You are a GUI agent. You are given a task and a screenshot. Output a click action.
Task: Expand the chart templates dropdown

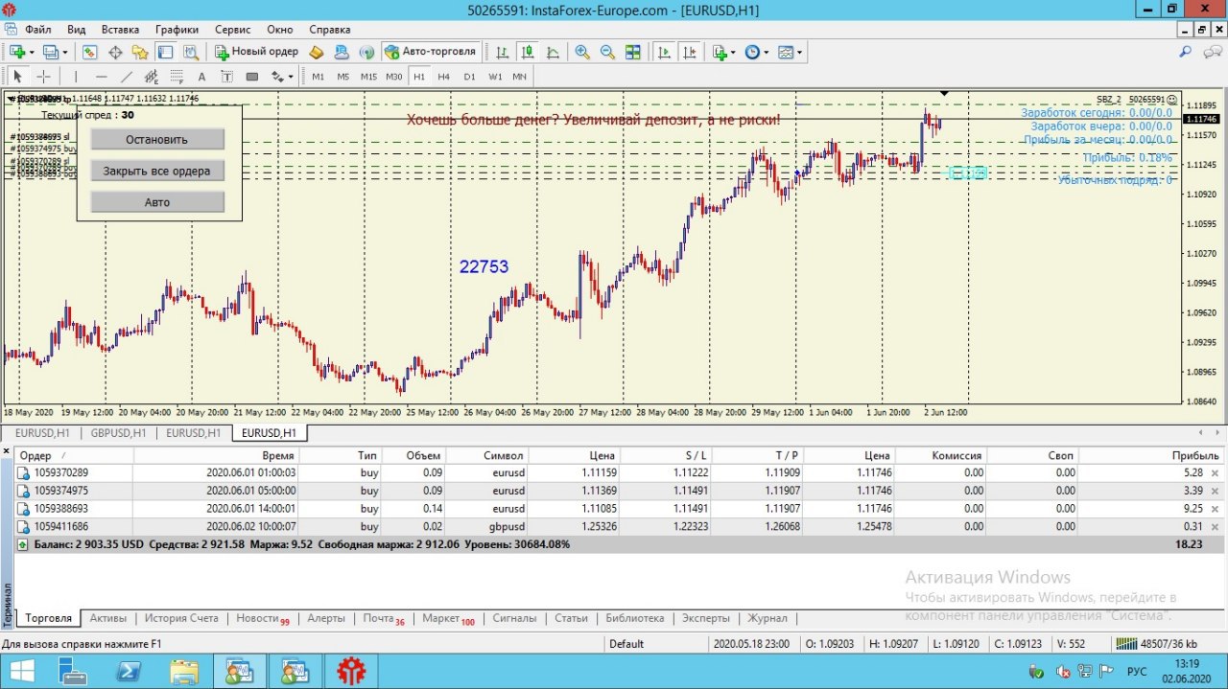791,52
